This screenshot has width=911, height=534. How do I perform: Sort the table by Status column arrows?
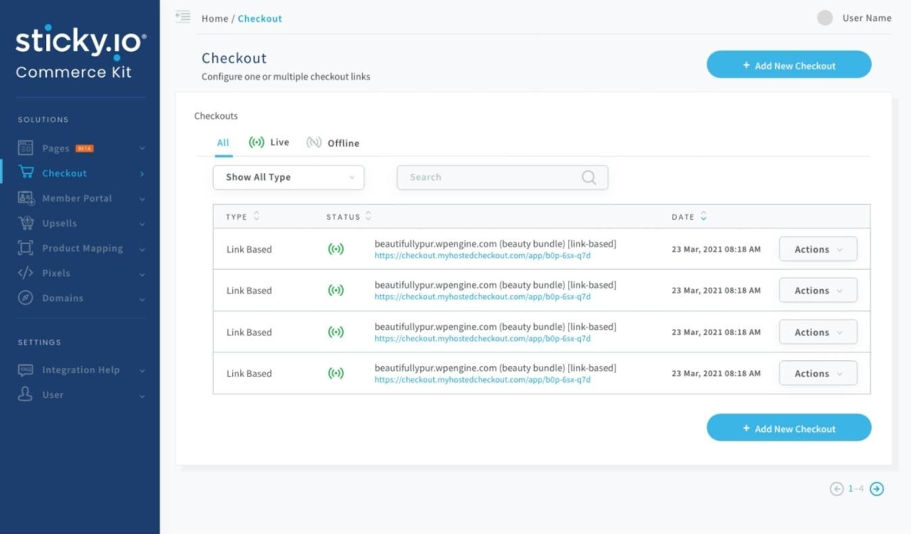tap(368, 216)
